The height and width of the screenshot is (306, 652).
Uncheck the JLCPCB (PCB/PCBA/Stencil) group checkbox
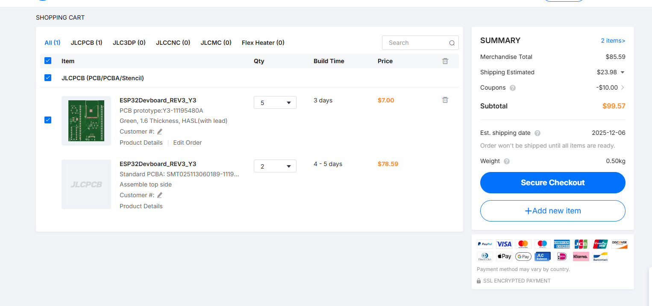(x=48, y=78)
